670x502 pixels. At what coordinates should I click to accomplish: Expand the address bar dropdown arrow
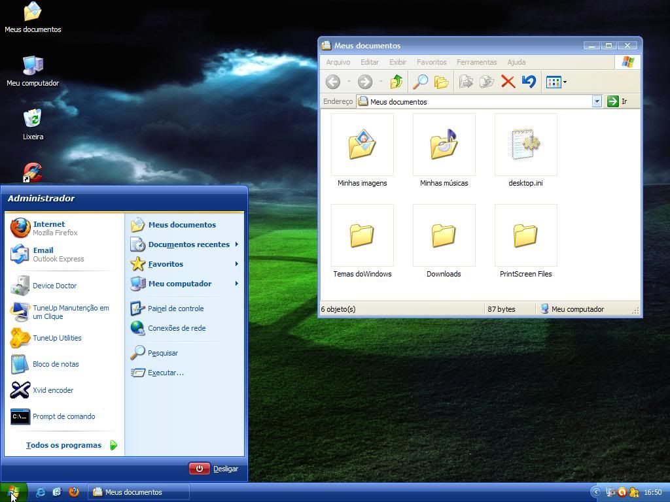coord(597,101)
